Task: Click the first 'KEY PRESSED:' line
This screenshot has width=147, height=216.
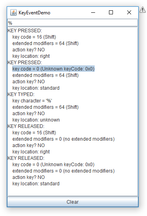Action: 25,31
